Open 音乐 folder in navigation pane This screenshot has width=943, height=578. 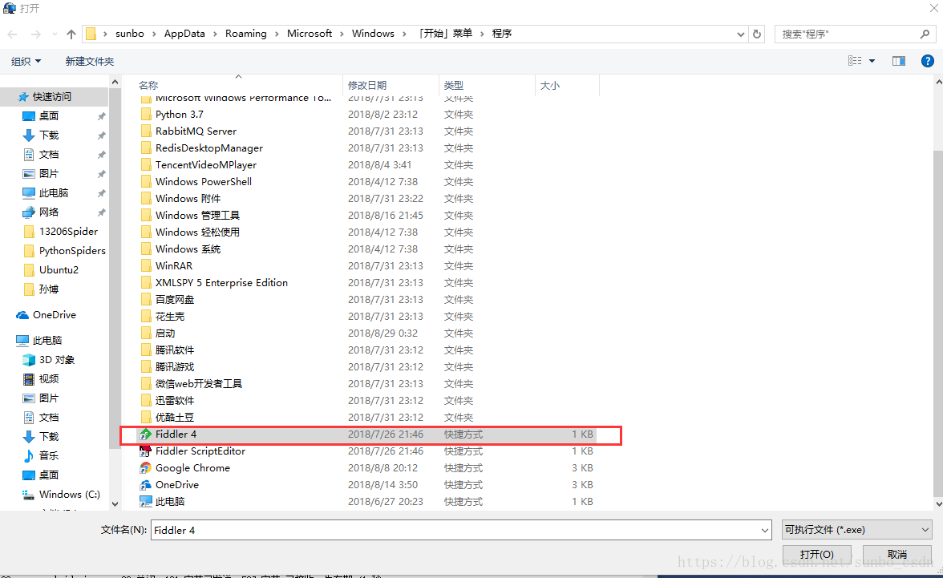pyautogui.click(x=49, y=456)
